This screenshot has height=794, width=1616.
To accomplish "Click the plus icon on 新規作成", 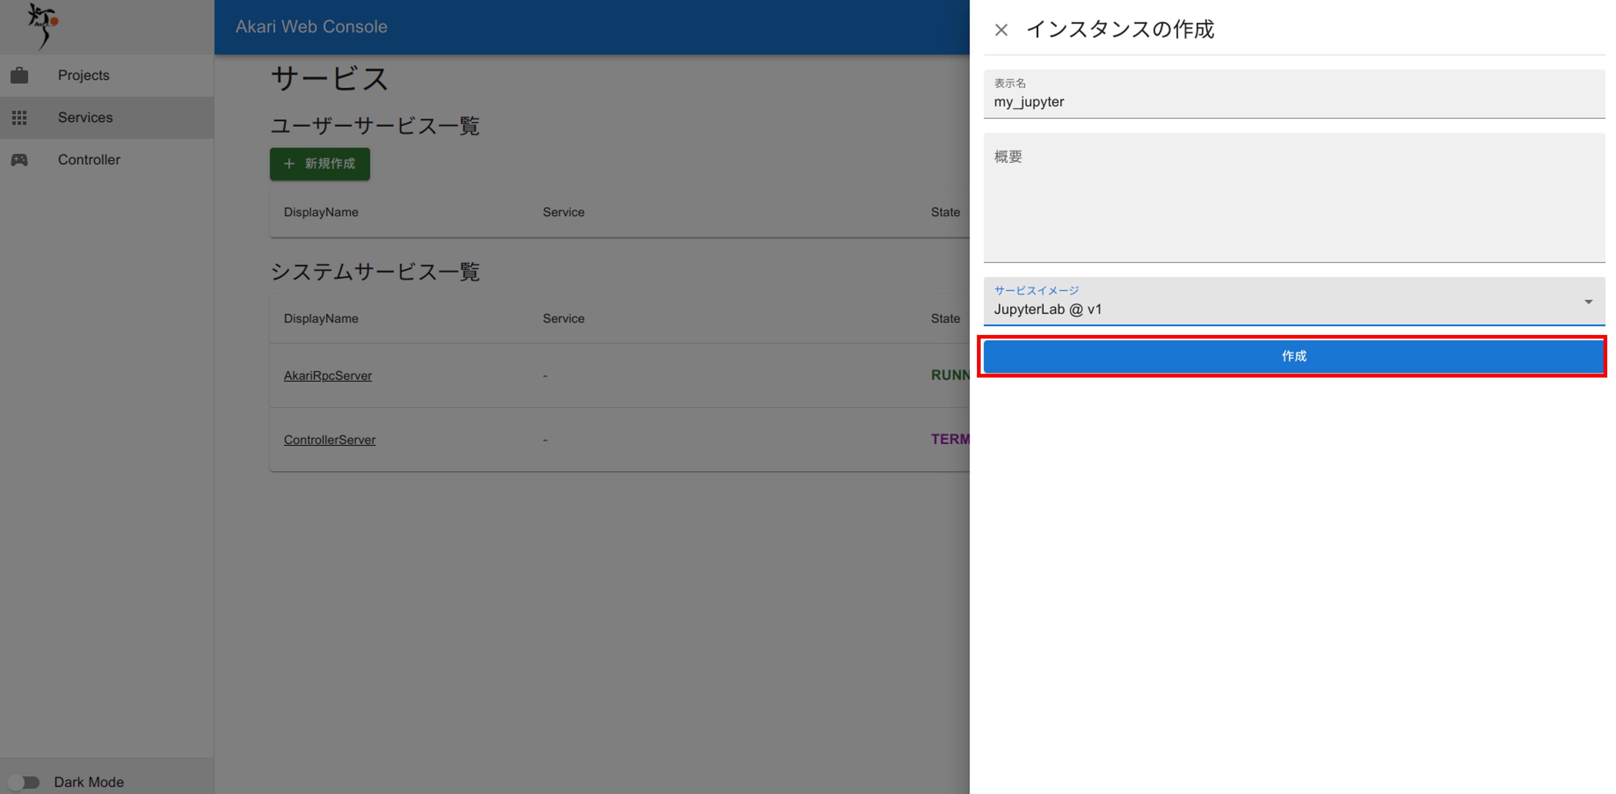I will point(289,164).
